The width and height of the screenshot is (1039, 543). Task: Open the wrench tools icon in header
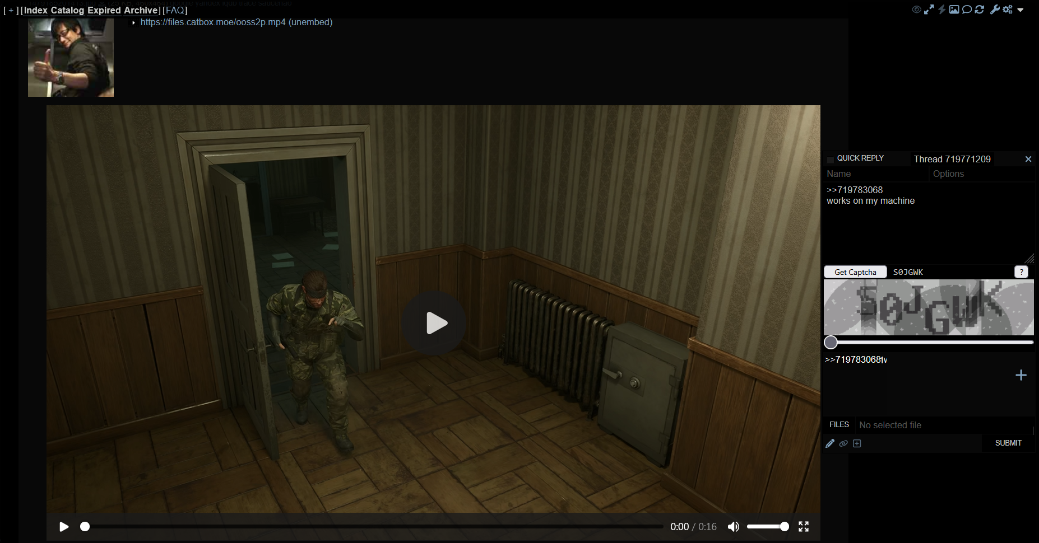pos(995,10)
